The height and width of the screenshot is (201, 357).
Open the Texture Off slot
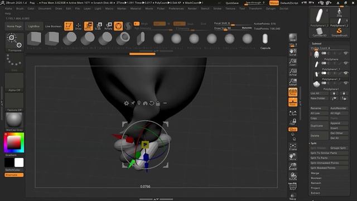pos(14,102)
